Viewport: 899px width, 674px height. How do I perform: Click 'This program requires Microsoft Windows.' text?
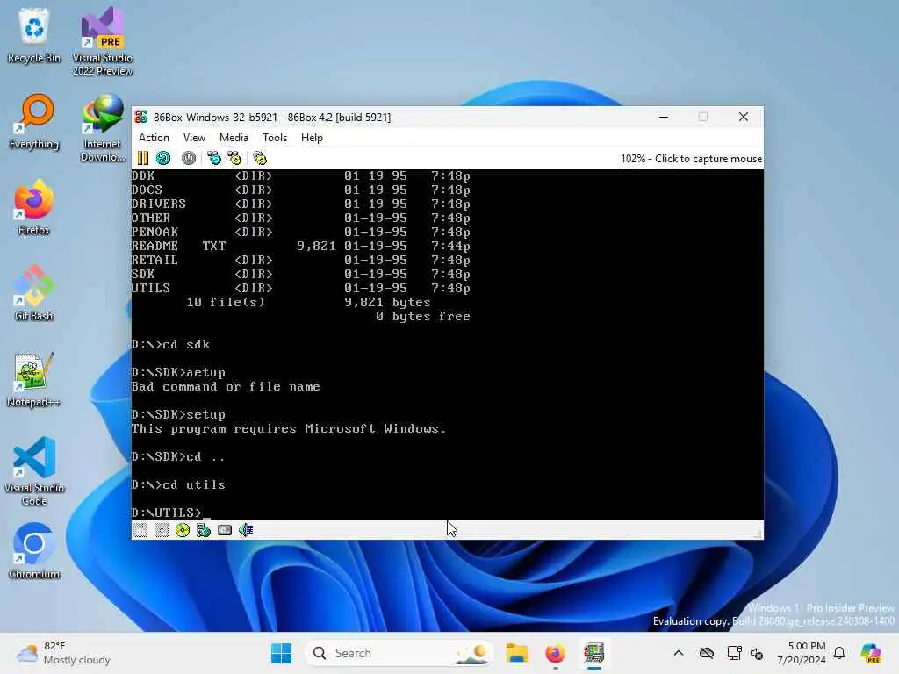click(288, 428)
